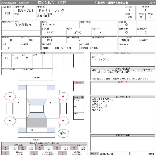The width and height of the screenshot is (156, 156).
Task: Click the 6,540円 recycle fee value
Action: 144,40
